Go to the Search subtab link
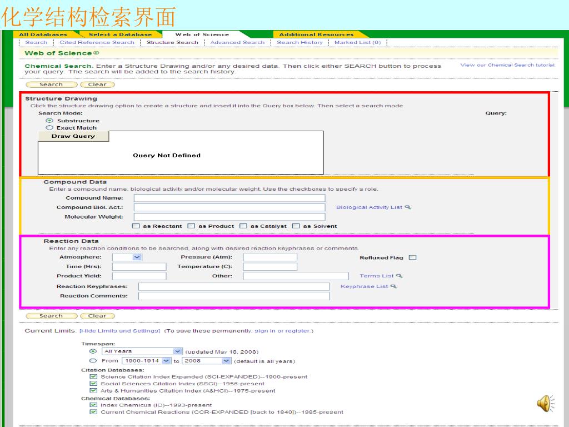Viewport: 569px width, 427px height. tap(36, 42)
